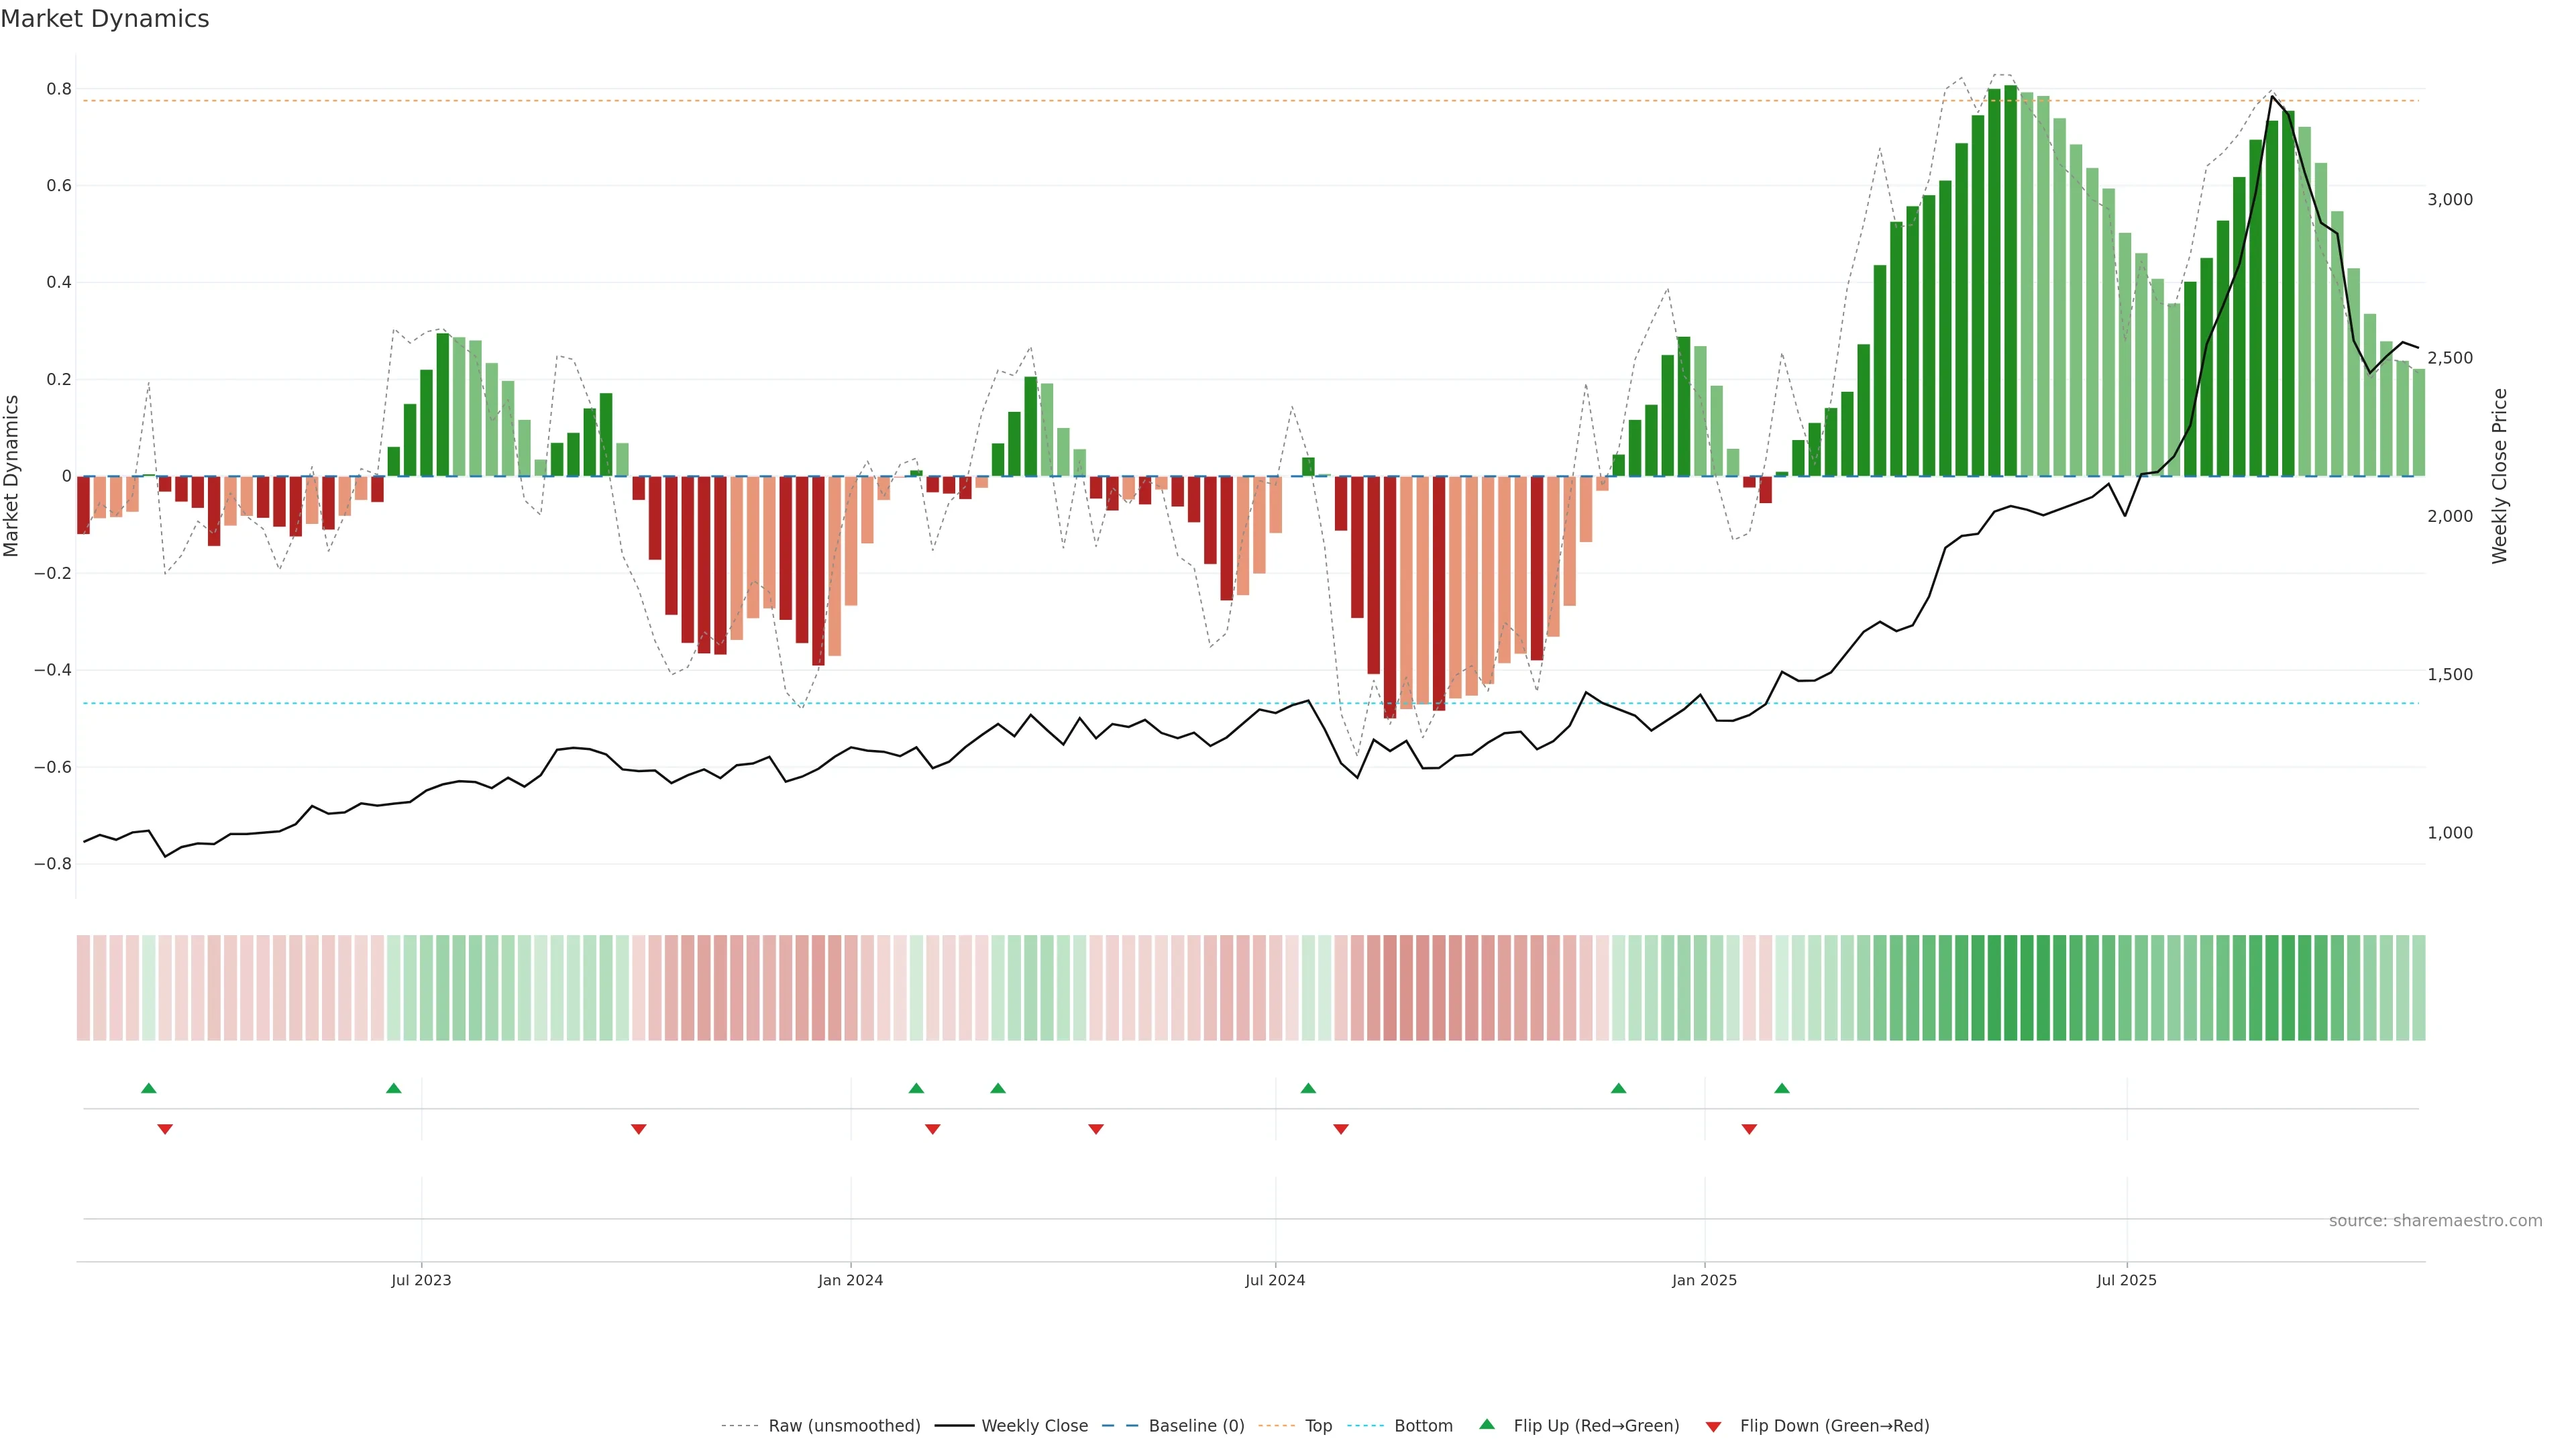Click the Jul 2025 x-axis label
Viewport: 2576px width, 1449px height.
(x=2126, y=1280)
